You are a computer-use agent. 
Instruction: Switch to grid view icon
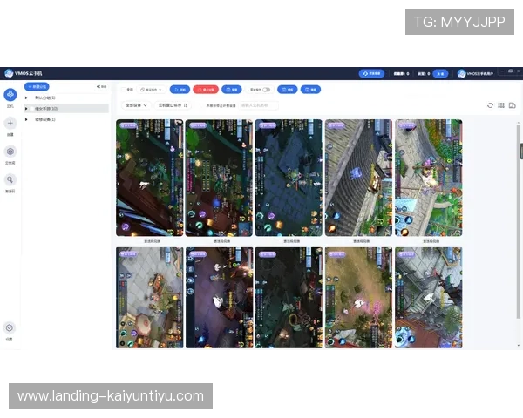click(x=501, y=105)
